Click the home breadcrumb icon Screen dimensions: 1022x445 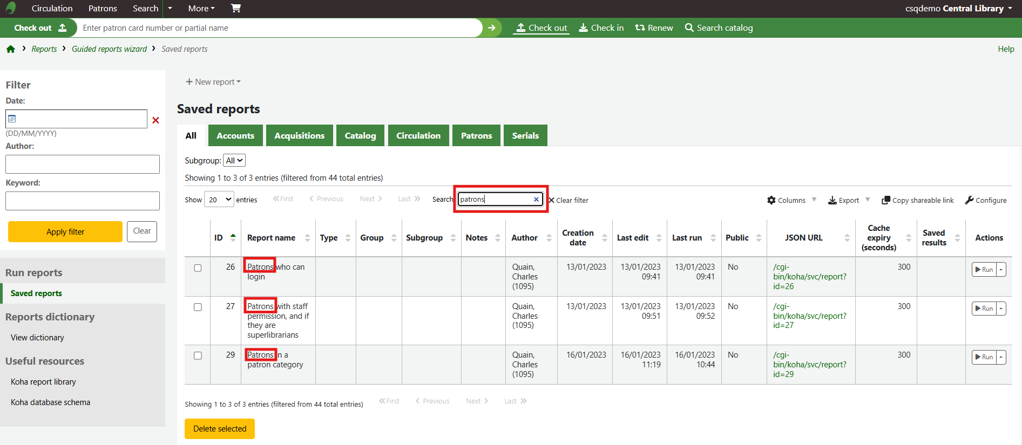[11, 49]
